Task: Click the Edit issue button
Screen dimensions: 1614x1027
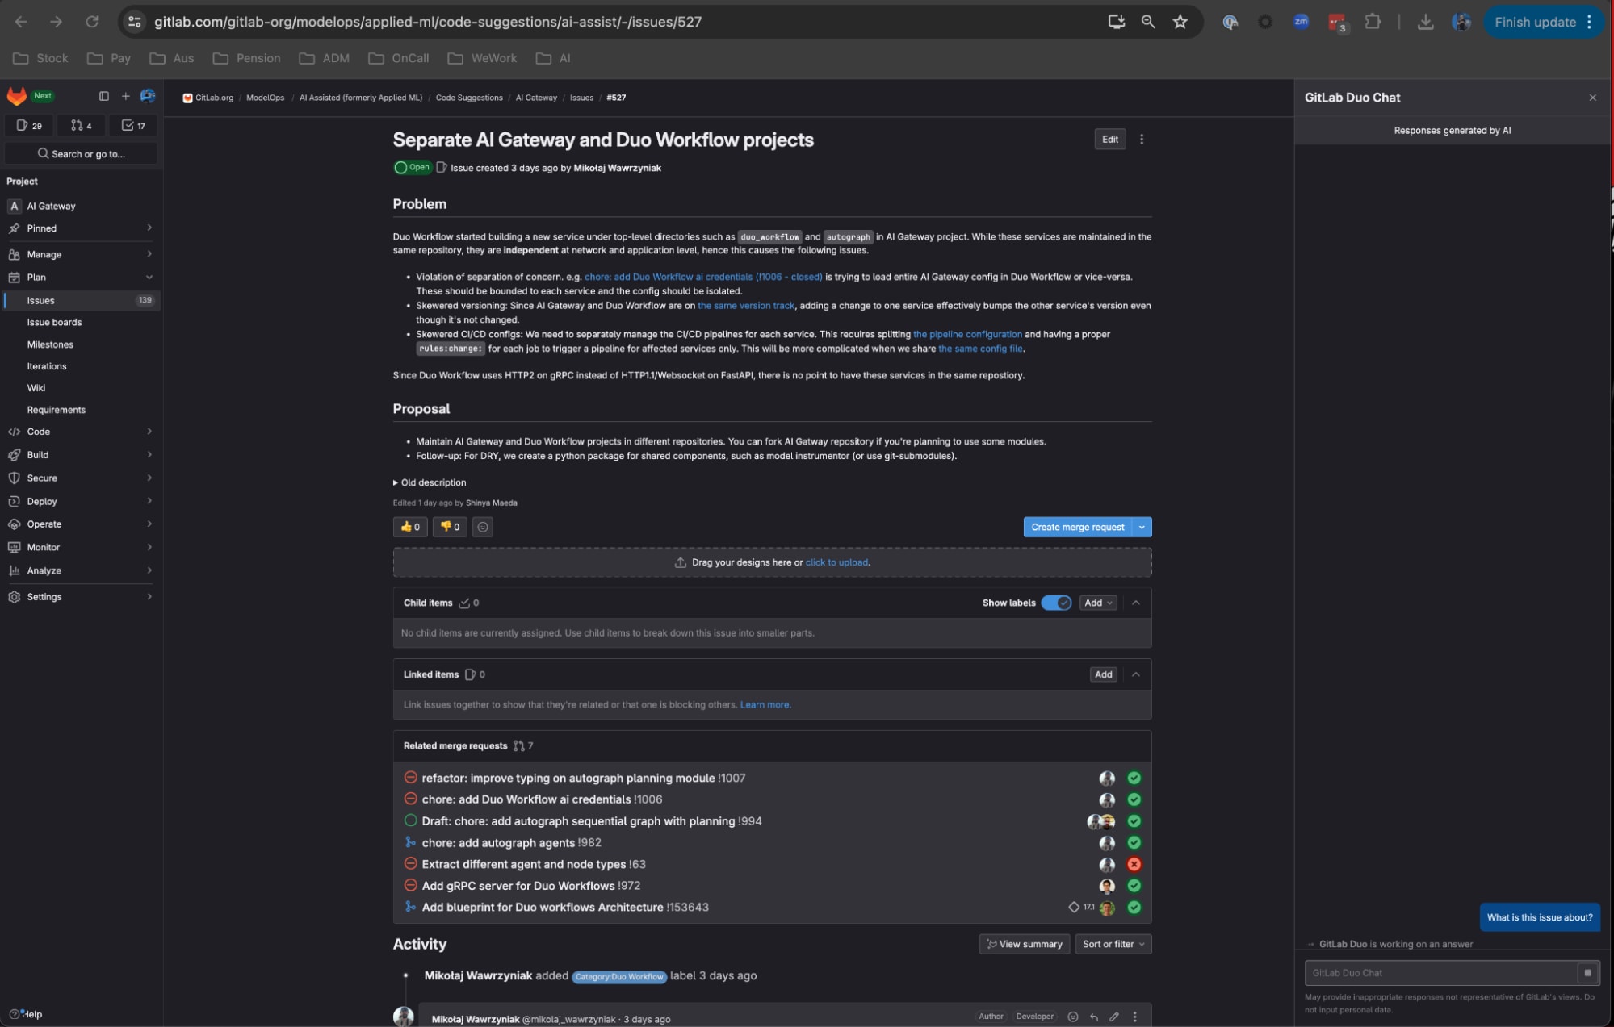Action: pos(1110,139)
